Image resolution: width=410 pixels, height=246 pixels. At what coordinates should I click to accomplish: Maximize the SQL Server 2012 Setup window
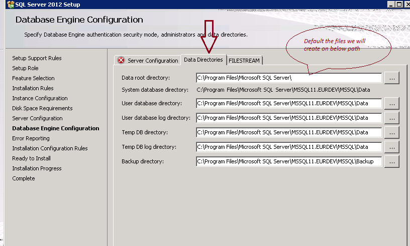[399, 5]
